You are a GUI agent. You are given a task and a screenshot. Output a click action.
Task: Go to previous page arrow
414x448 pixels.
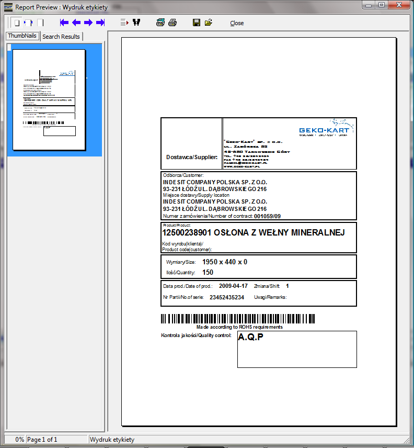[x=76, y=23]
